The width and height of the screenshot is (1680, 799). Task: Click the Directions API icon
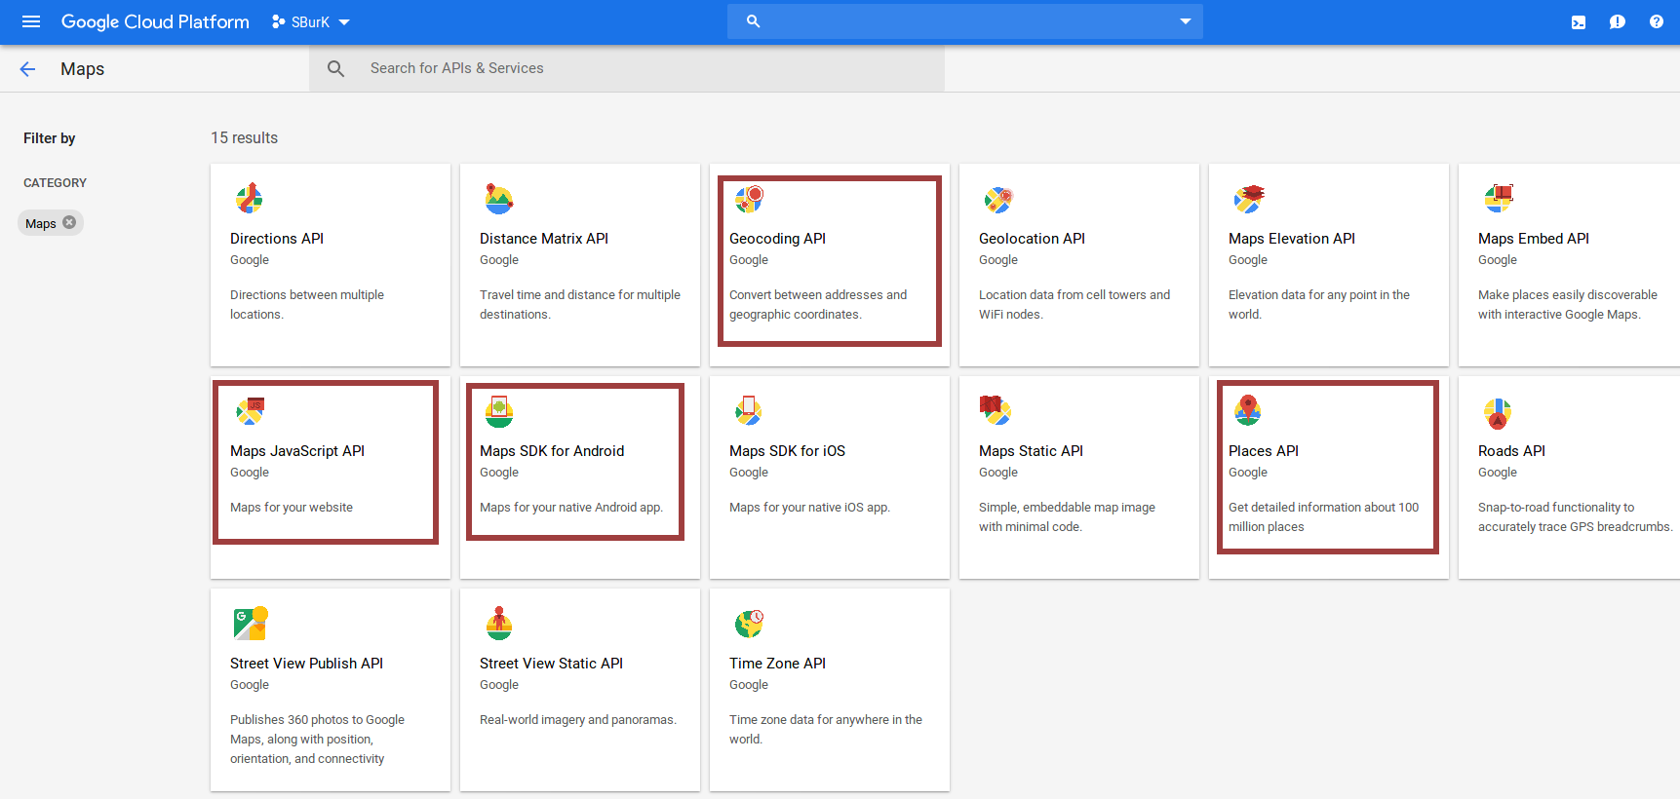pyautogui.click(x=250, y=198)
